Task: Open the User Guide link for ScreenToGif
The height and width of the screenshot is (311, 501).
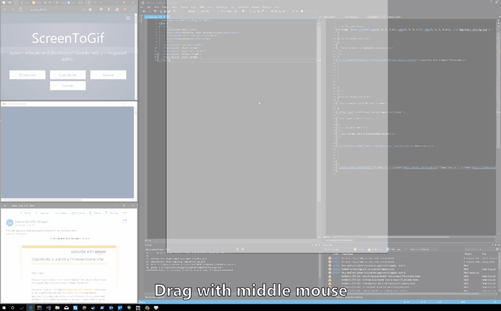Action: tap(68, 75)
